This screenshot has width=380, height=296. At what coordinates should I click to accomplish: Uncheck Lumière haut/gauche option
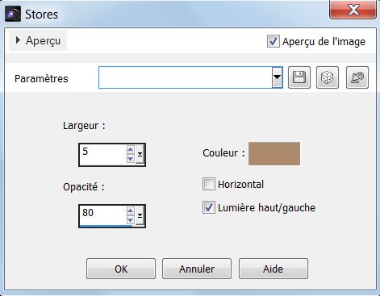coord(209,207)
